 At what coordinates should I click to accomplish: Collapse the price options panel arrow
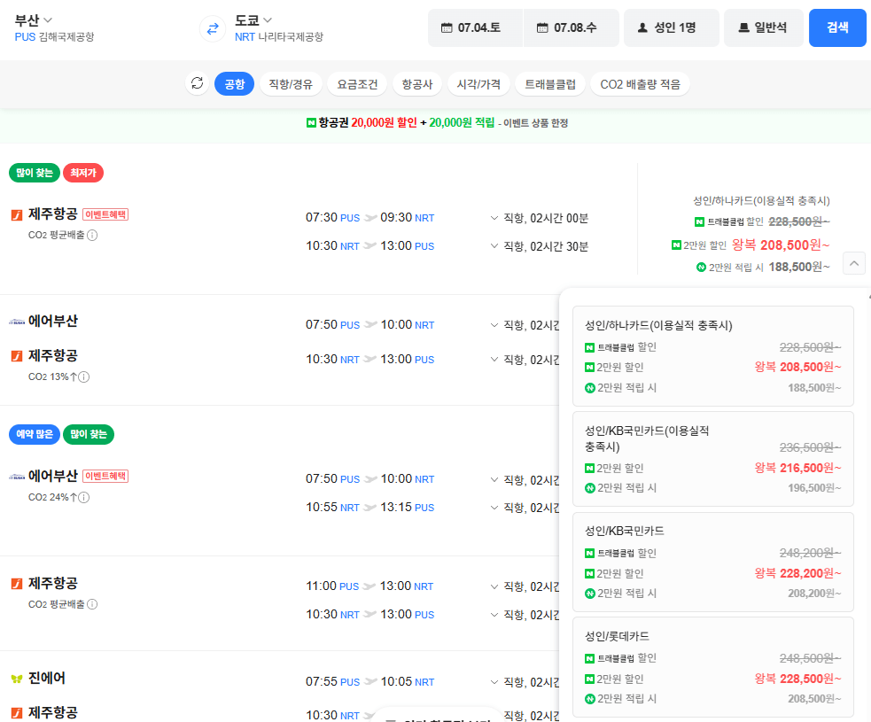(x=854, y=263)
